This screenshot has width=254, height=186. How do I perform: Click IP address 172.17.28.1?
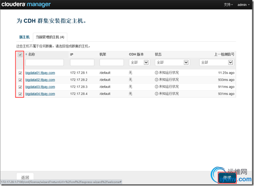79,73
